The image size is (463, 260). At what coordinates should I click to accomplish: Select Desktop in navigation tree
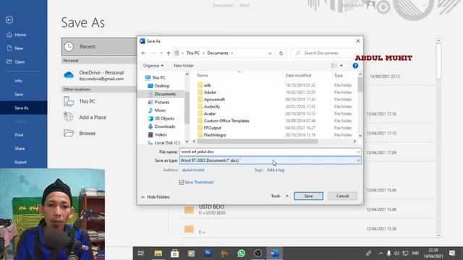(x=158, y=86)
